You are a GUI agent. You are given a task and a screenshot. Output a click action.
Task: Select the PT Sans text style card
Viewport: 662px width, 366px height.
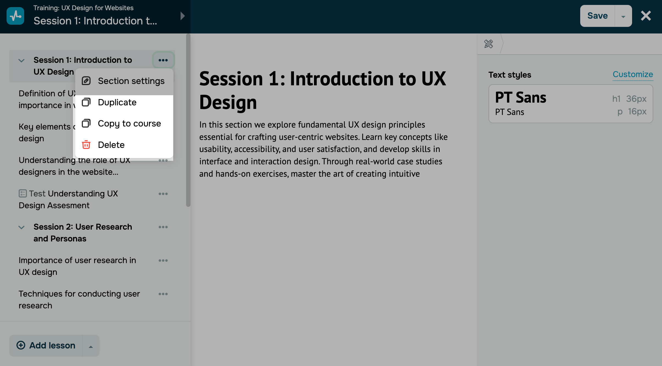(571, 104)
